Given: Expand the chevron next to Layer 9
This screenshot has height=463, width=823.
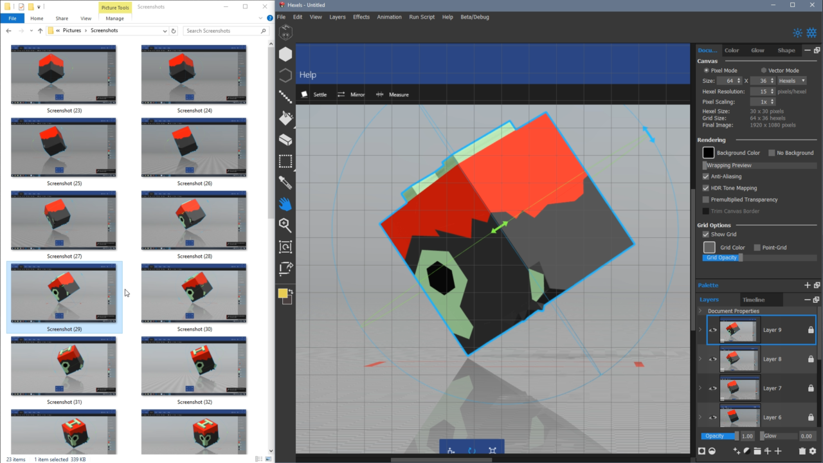Looking at the screenshot, I should [x=700, y=330].
